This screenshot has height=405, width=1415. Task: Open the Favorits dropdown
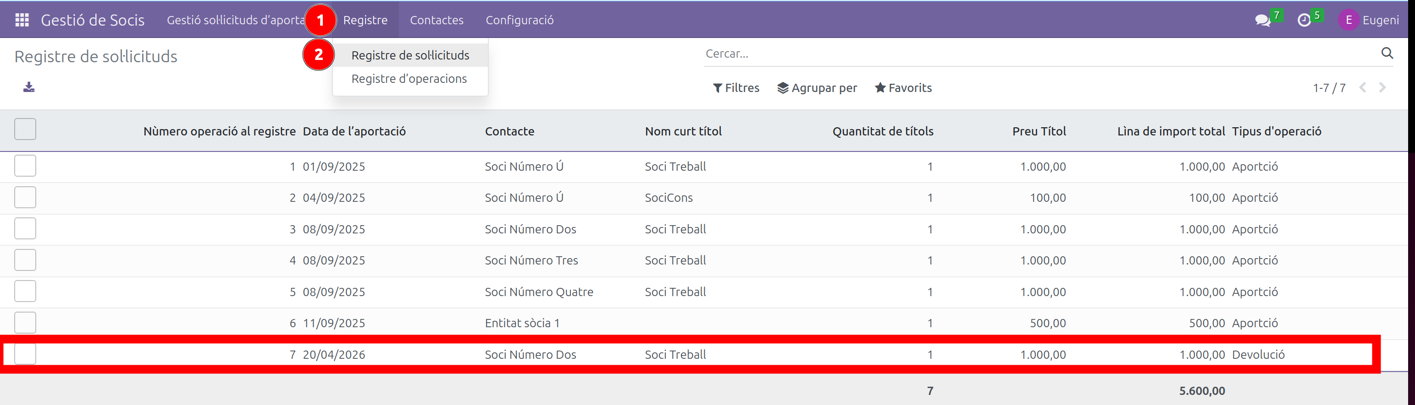point(904,88)
